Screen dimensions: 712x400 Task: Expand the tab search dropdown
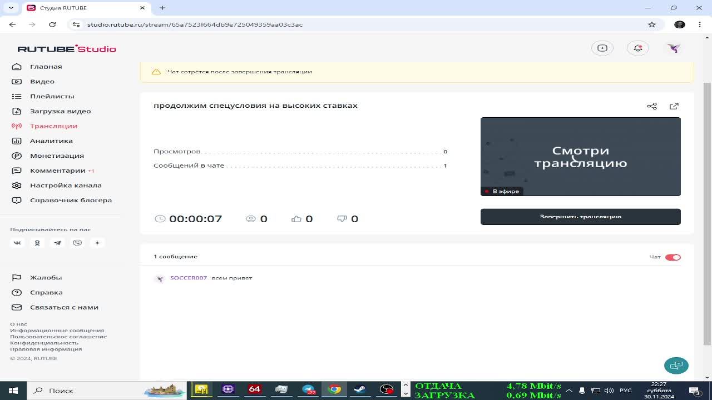[11, 8]
